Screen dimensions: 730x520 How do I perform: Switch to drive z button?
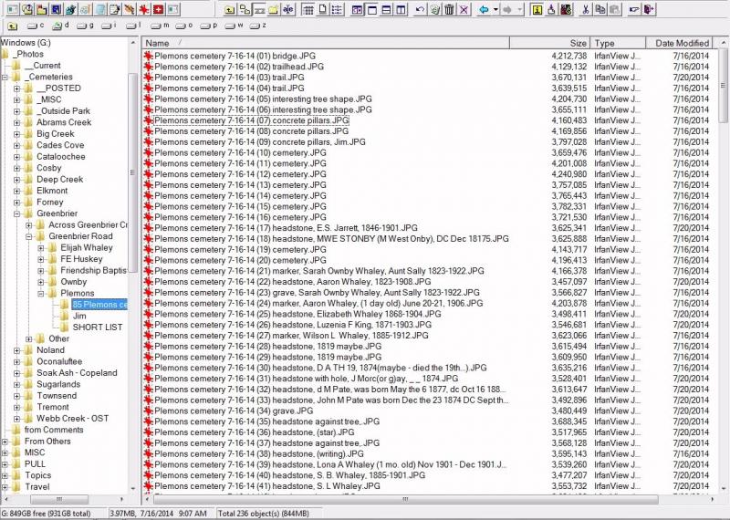tap(257, 26)
